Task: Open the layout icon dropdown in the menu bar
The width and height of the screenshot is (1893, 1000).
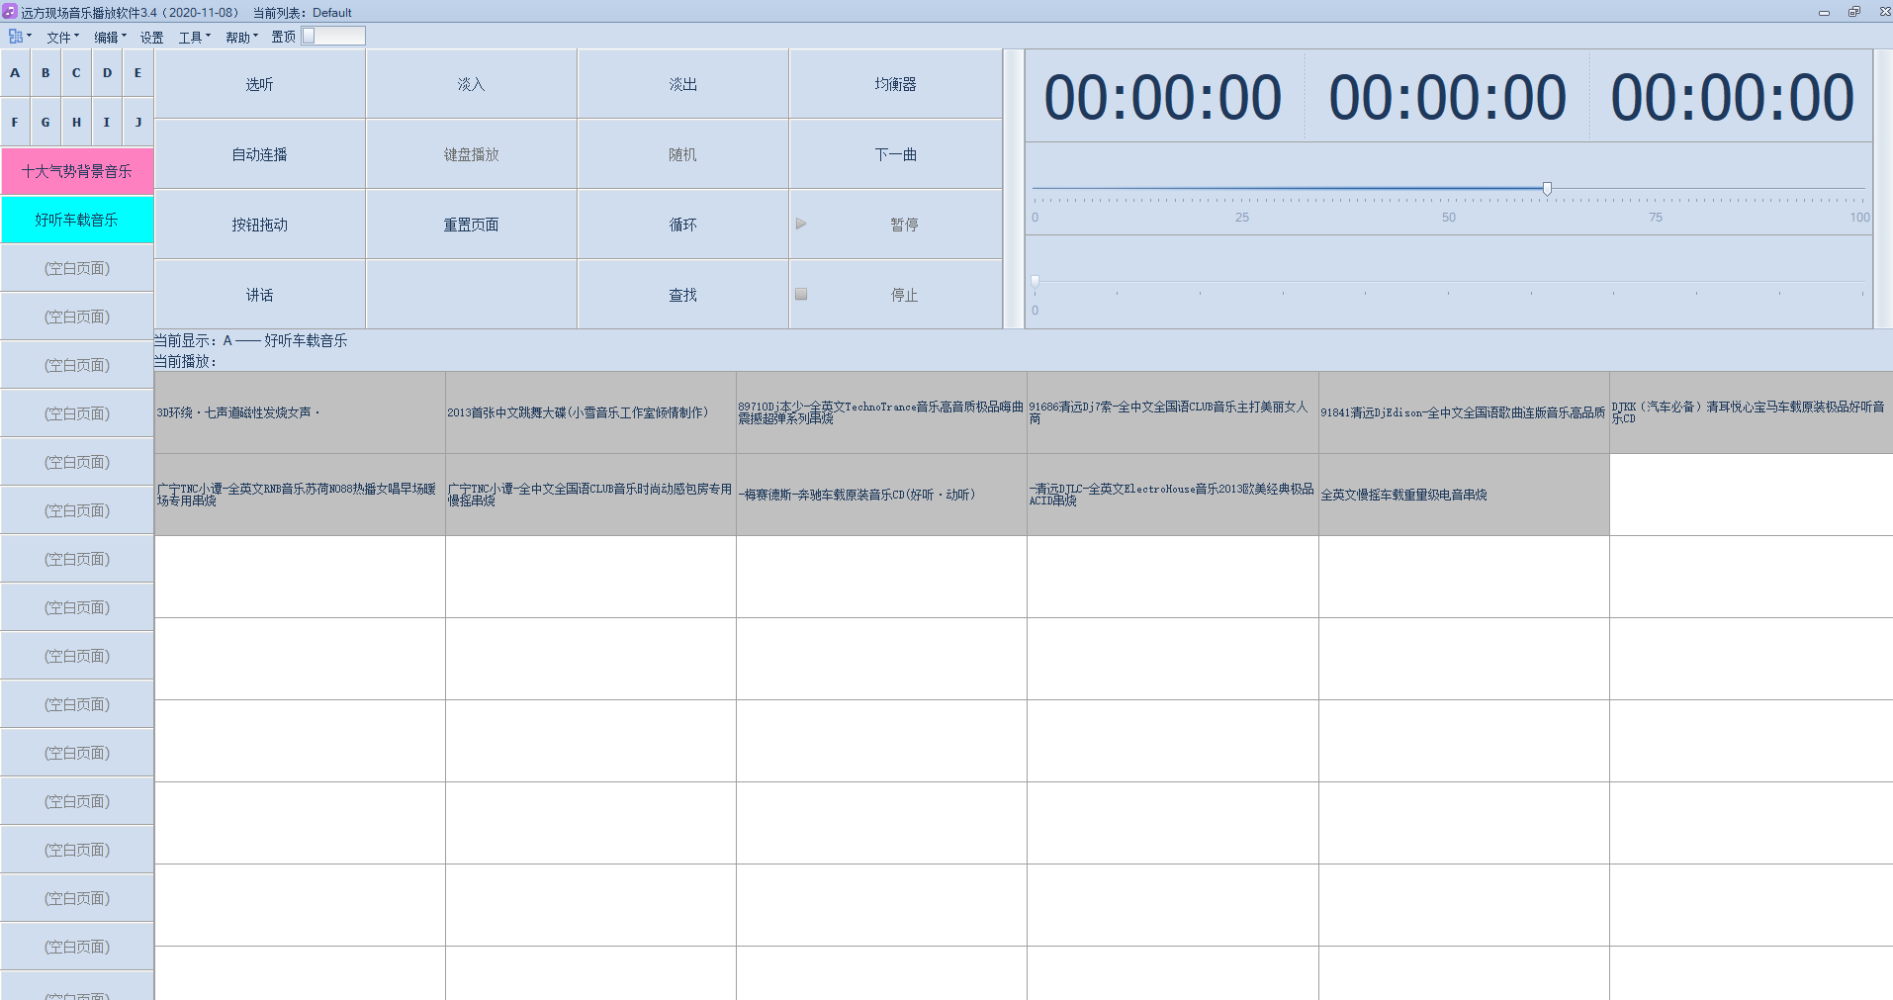Action: tap(19, 37)
